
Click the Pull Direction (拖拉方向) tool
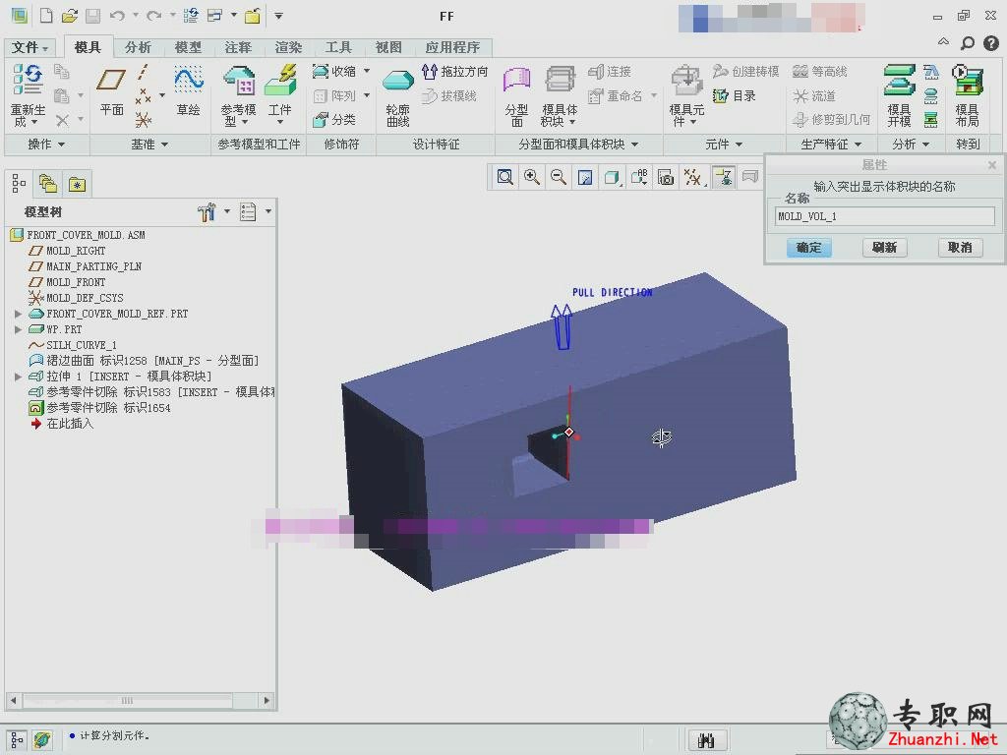tap(454, 71)
